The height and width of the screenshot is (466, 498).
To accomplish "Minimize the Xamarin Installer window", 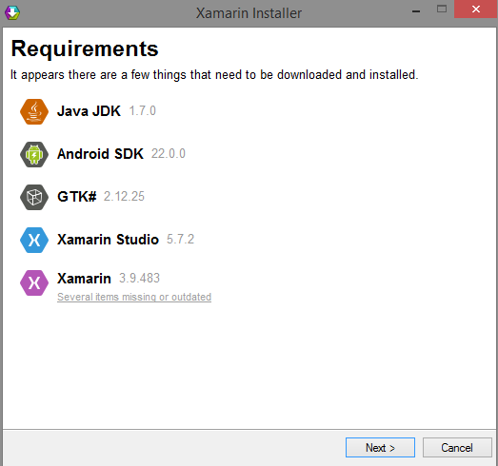I will tap(416, 10).
